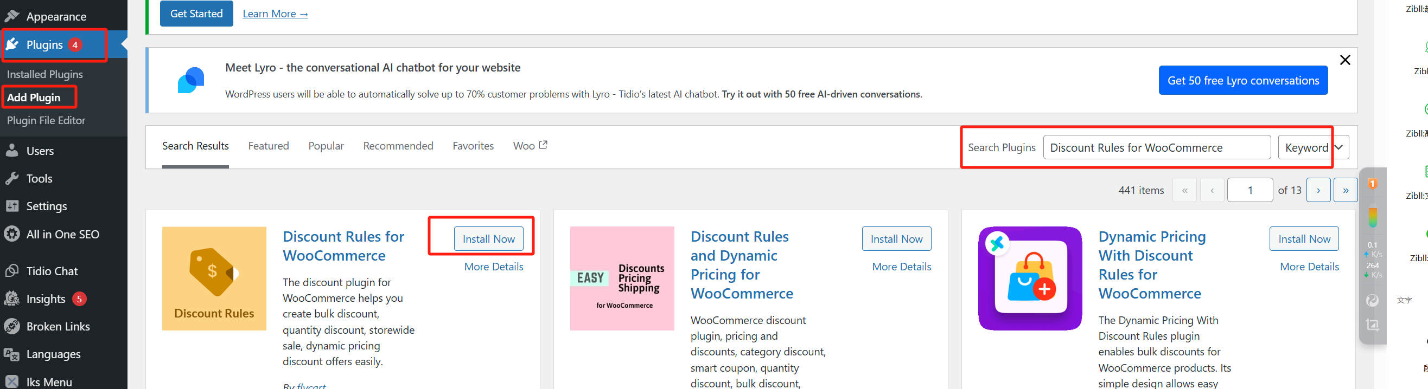Follow the Learn More link
Viewport: 1428px width, 389px height.
point(275,14)
